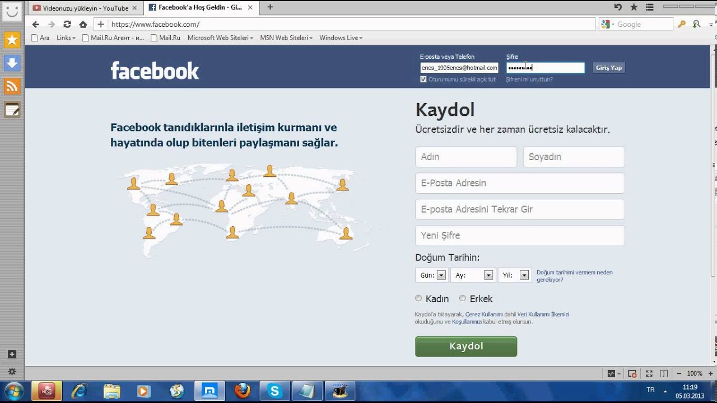Open the Maxthon smiley account menu

tap(12, 11)
